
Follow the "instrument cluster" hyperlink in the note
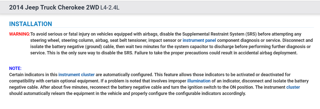[76, 75]
